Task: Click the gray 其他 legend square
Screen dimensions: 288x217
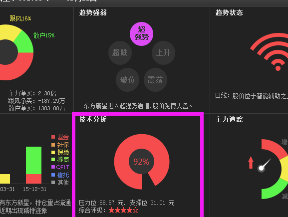Action: pos(53,182)
